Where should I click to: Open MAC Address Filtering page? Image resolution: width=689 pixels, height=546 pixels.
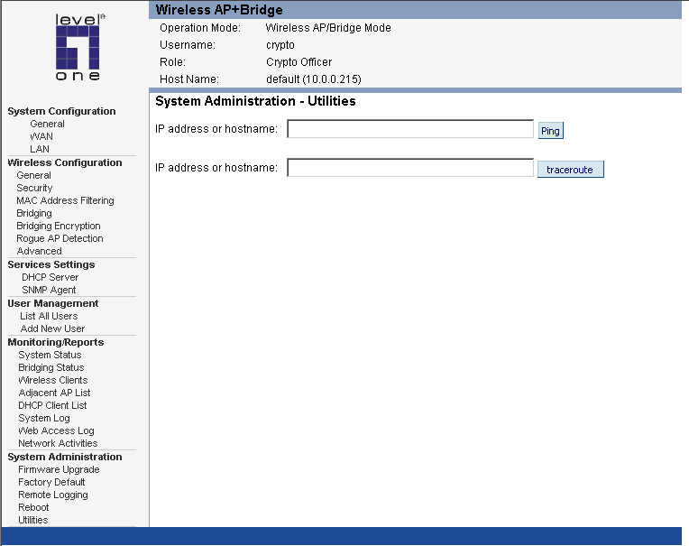(x=65, y=201)
